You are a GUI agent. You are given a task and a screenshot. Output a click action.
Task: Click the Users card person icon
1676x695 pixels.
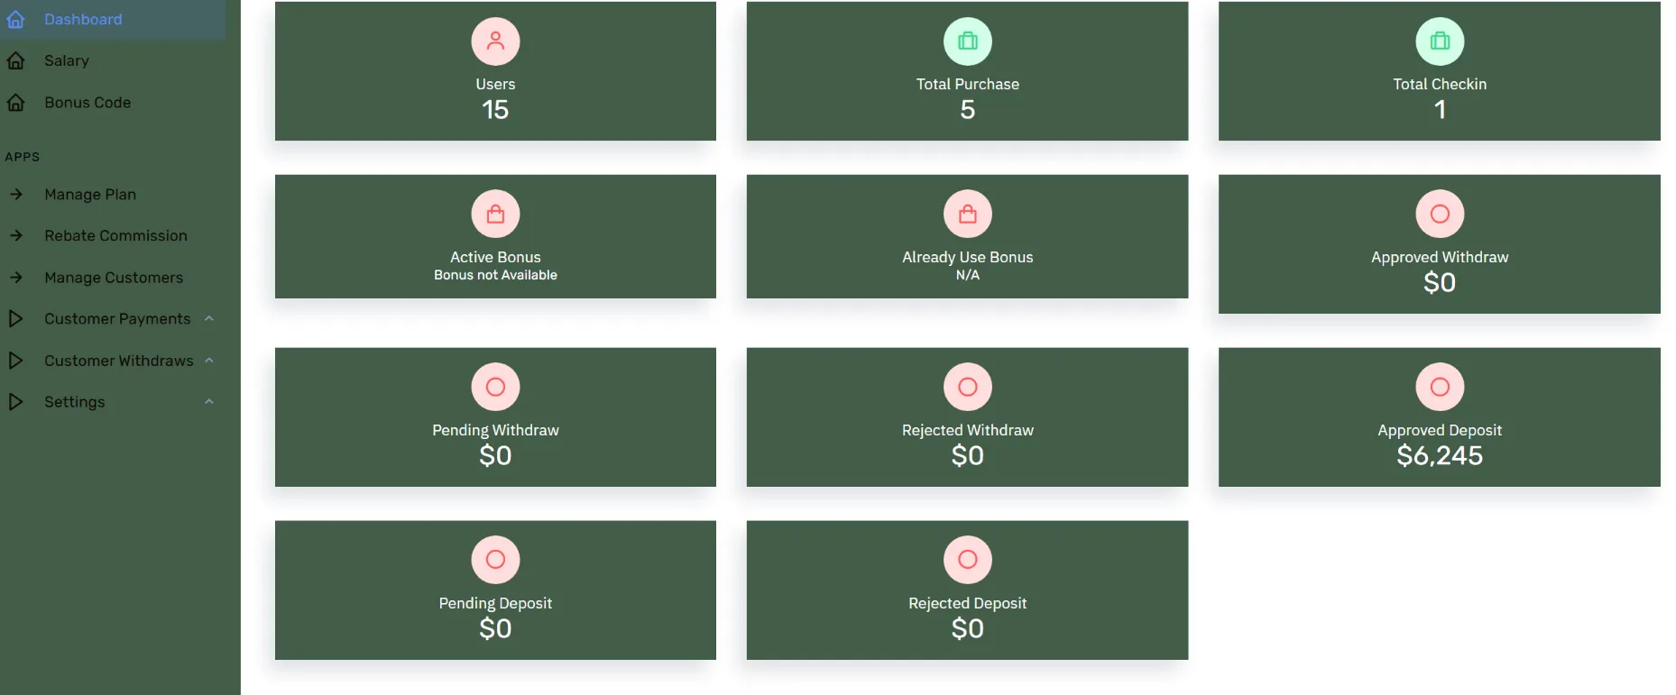click(495, 41)
